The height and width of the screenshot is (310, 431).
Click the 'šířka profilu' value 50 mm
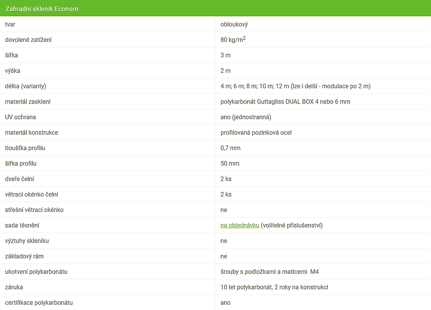point(230,163)
